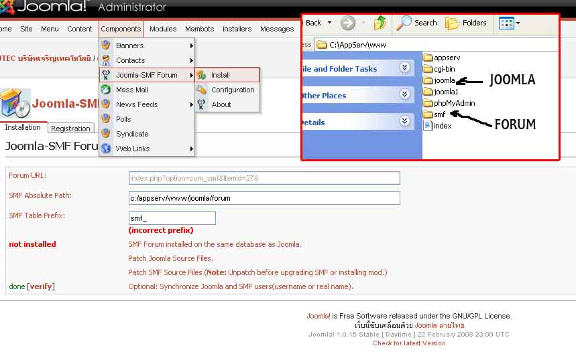The image size is (576, 356).
Task: Click the Explorer Forward arrow button
Action: 347,23
